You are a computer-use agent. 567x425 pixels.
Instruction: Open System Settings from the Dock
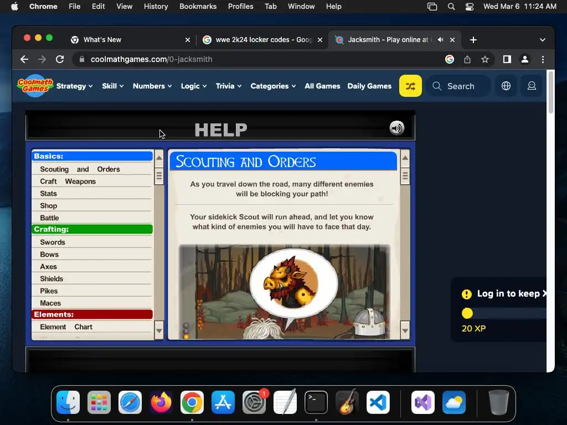[254, 402]
